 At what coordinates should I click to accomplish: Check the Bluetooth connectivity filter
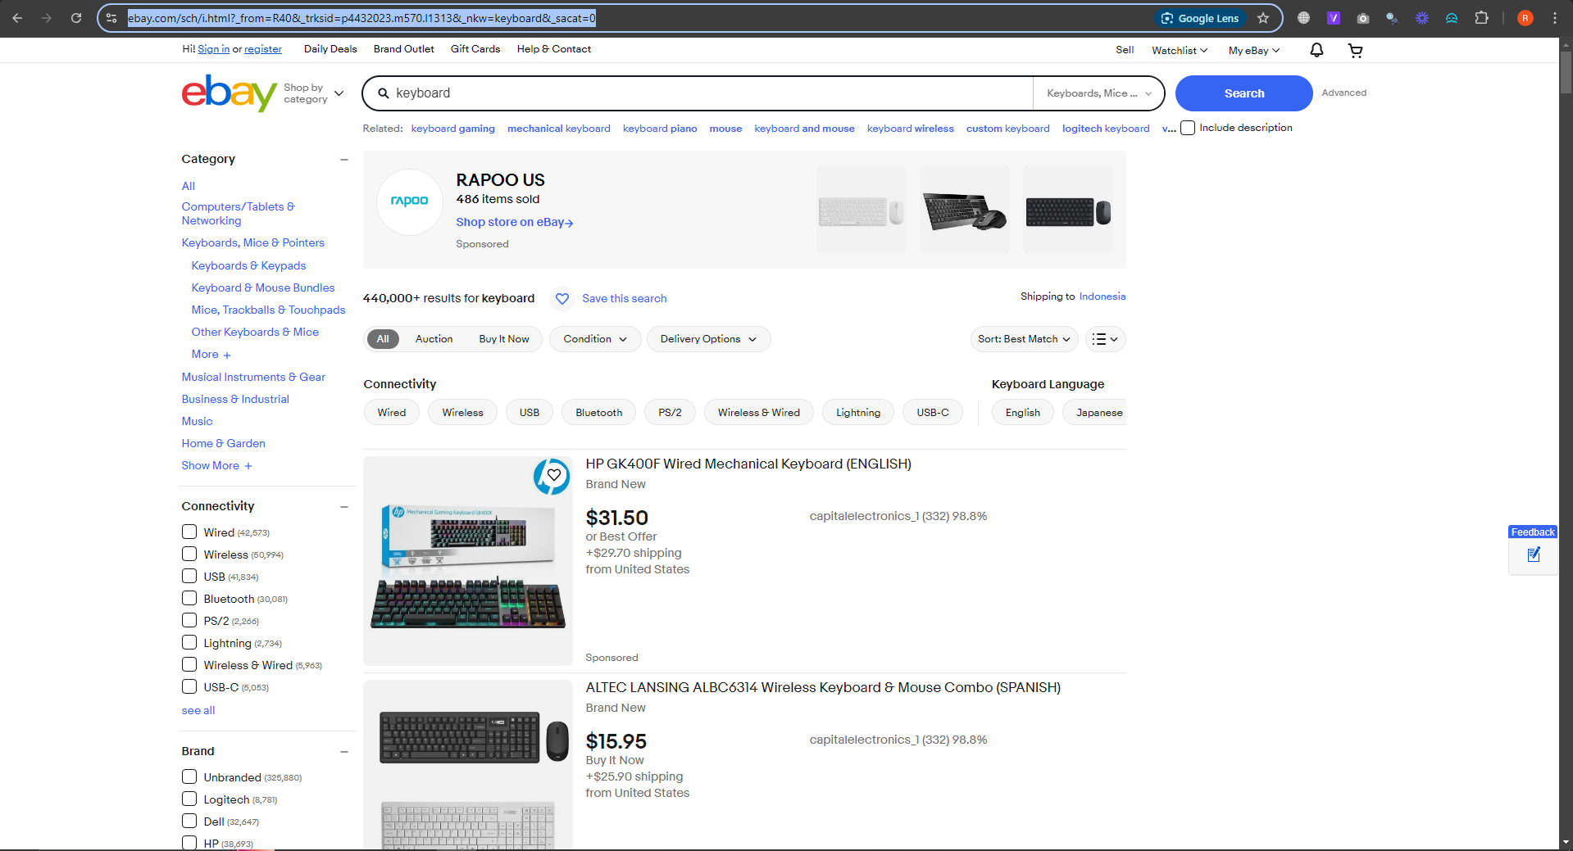[189, 599]
